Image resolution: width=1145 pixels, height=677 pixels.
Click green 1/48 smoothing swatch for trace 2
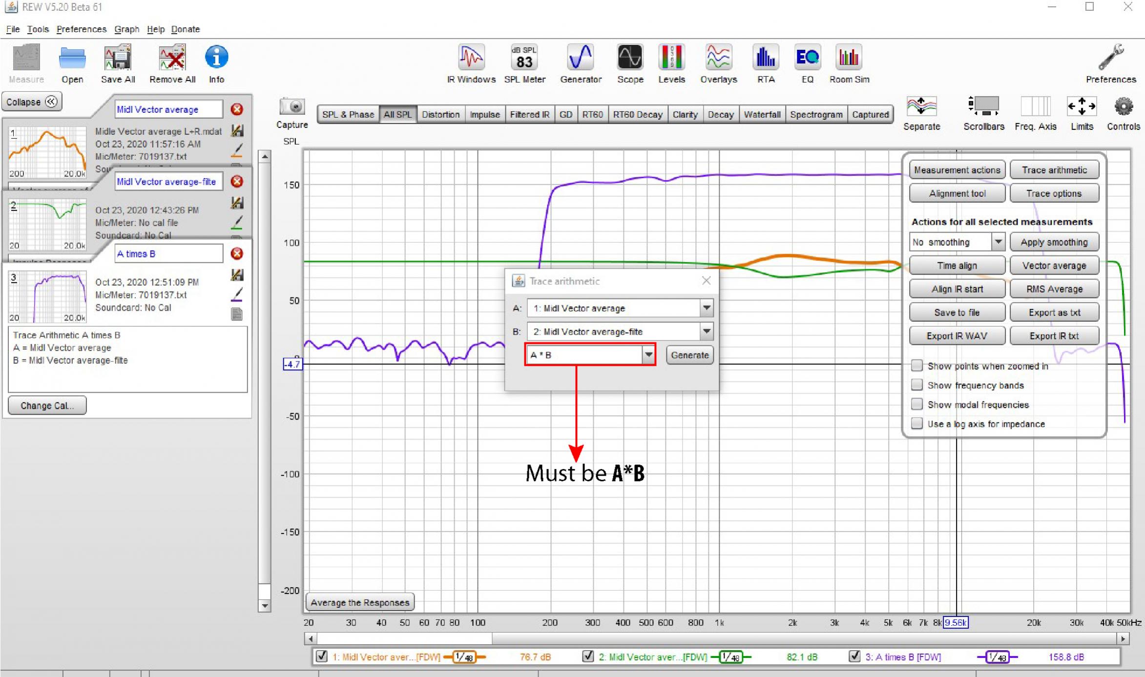point(730,657)
